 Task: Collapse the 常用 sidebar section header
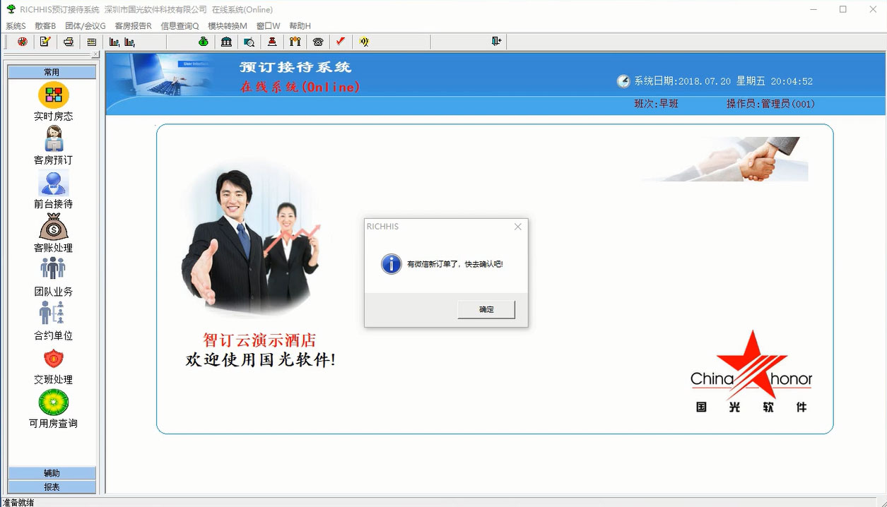(52, 72)
